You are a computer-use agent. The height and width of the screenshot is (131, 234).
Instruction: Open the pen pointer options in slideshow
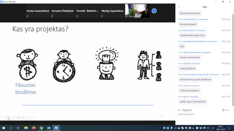[13, 118]
